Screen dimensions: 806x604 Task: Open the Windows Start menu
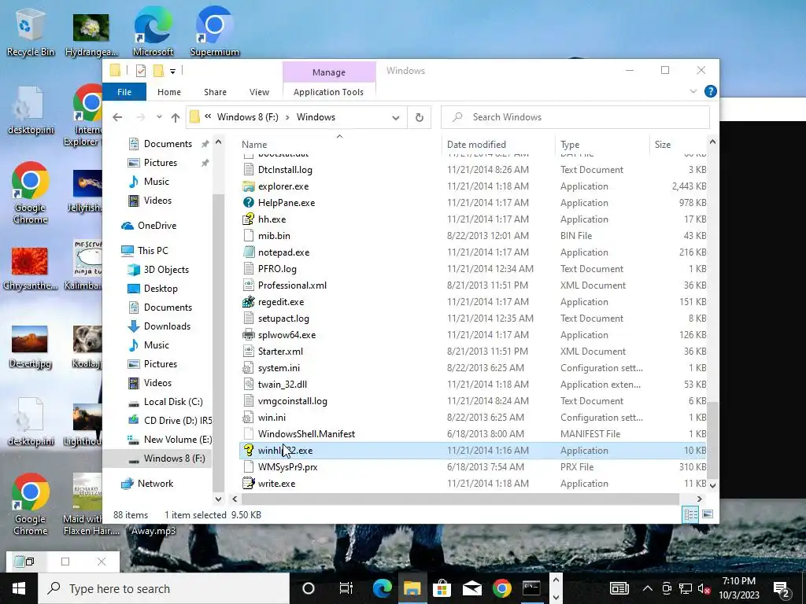coord(19,588)
